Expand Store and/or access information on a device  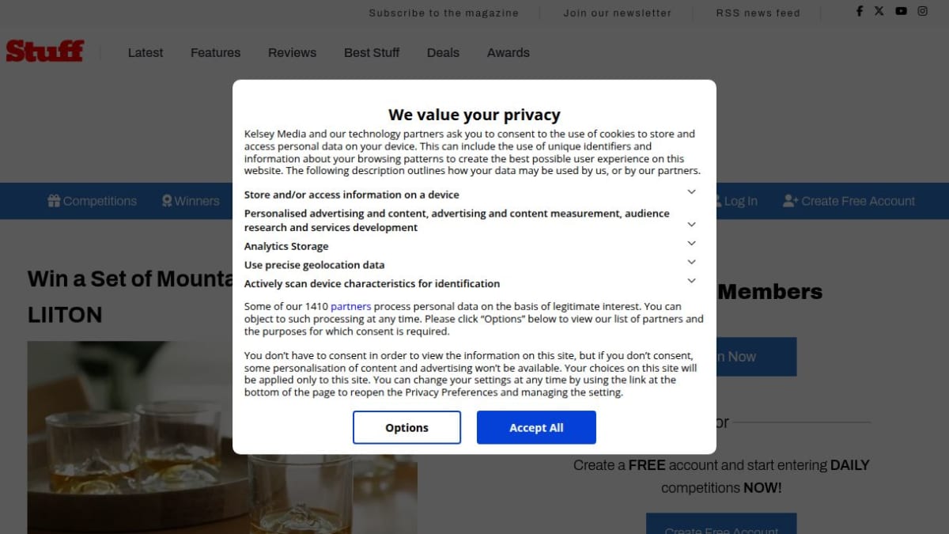[691, 192]
